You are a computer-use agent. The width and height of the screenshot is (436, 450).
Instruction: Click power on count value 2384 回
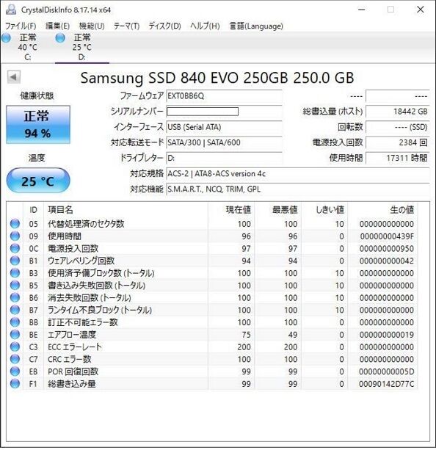pos(398,142)
